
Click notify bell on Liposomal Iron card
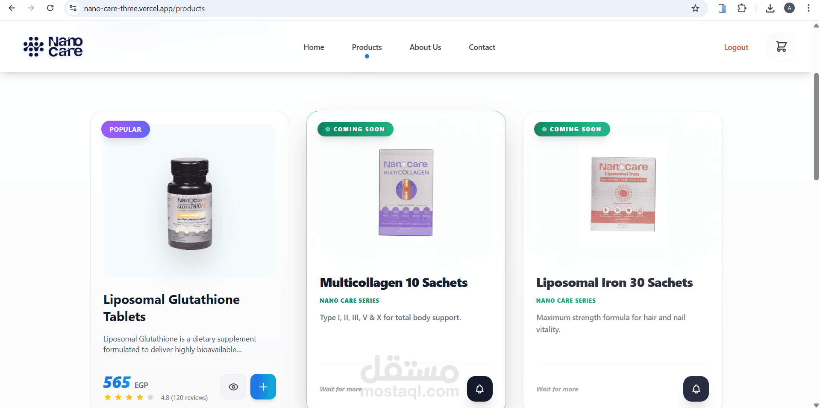click(696, 389)
